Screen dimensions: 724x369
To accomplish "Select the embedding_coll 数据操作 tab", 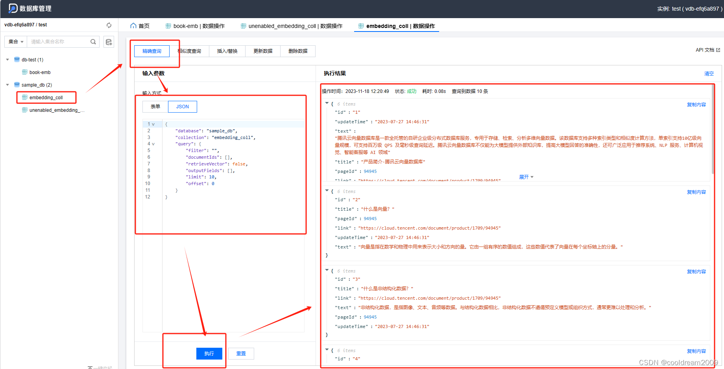I will click(397, 26).
